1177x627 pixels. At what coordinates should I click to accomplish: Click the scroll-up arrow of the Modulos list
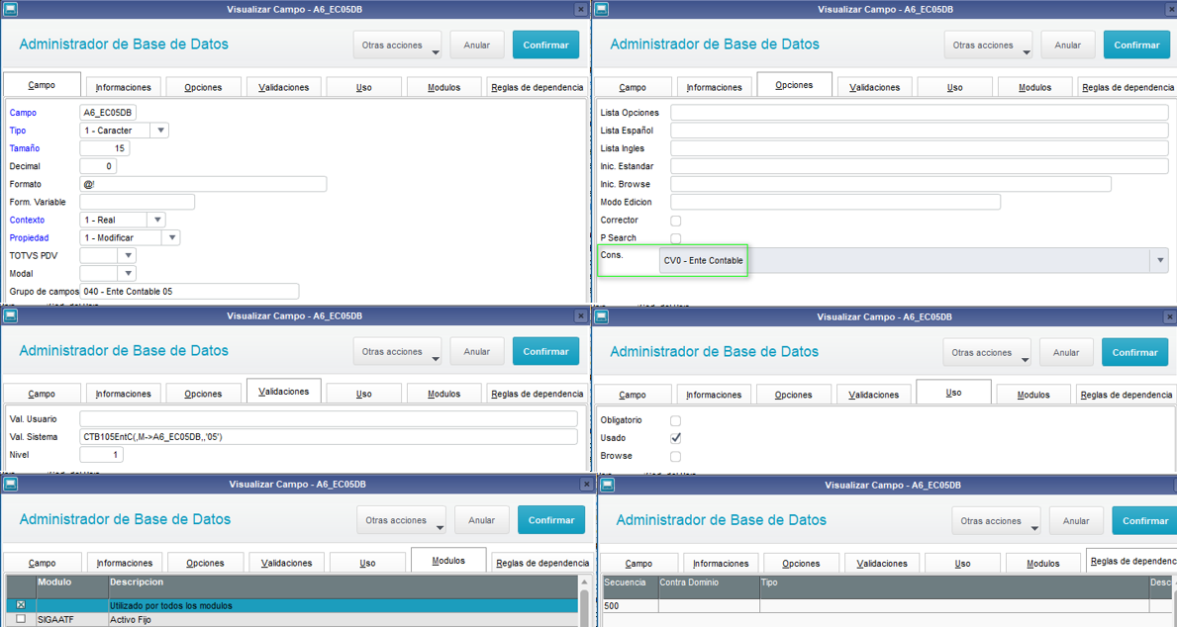585,582
